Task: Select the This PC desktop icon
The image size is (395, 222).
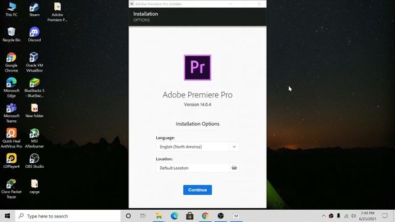Action: coord(11,10)
